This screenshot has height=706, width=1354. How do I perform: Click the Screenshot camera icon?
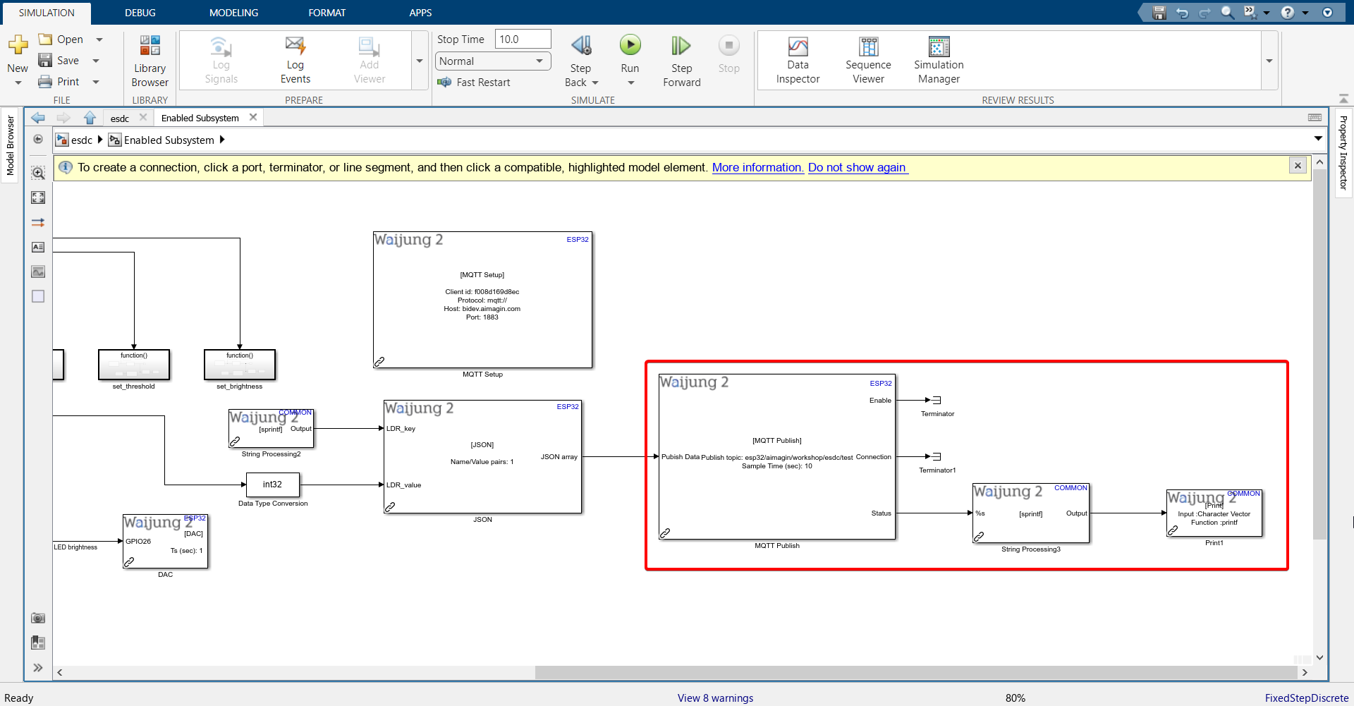38,618
